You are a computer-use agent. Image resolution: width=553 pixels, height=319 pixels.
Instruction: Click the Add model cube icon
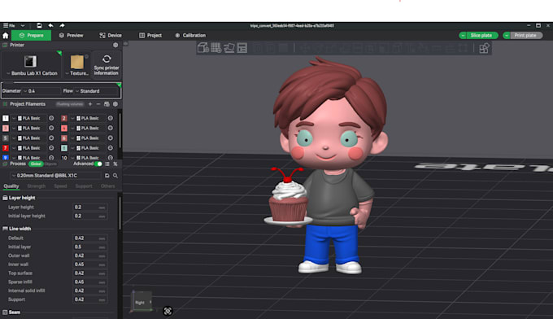pyautogui.click(x=203, y=48)
